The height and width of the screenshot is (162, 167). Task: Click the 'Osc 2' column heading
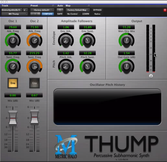point(34,21)
